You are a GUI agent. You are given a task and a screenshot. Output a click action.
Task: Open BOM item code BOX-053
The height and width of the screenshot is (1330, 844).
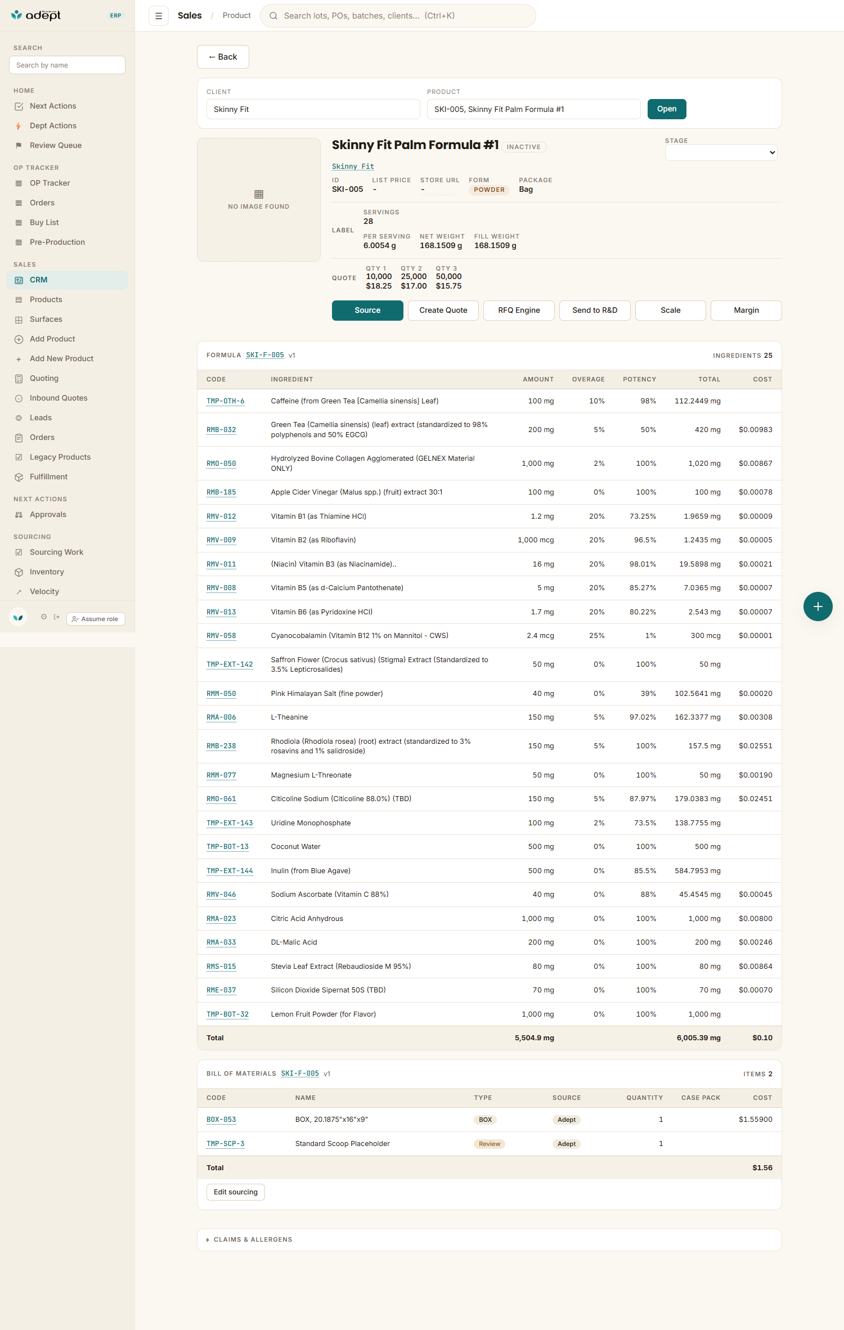click(x=221, y=1120)
